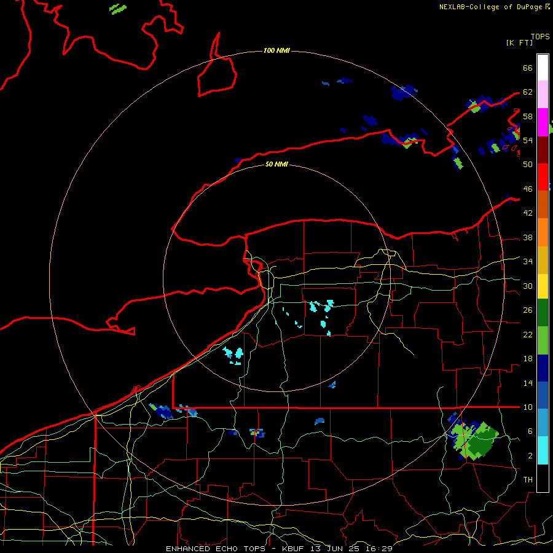Click the TOPS legend title
Viewport: 553px width, 553px height.
pyautogui.click(x=540, y=37)
